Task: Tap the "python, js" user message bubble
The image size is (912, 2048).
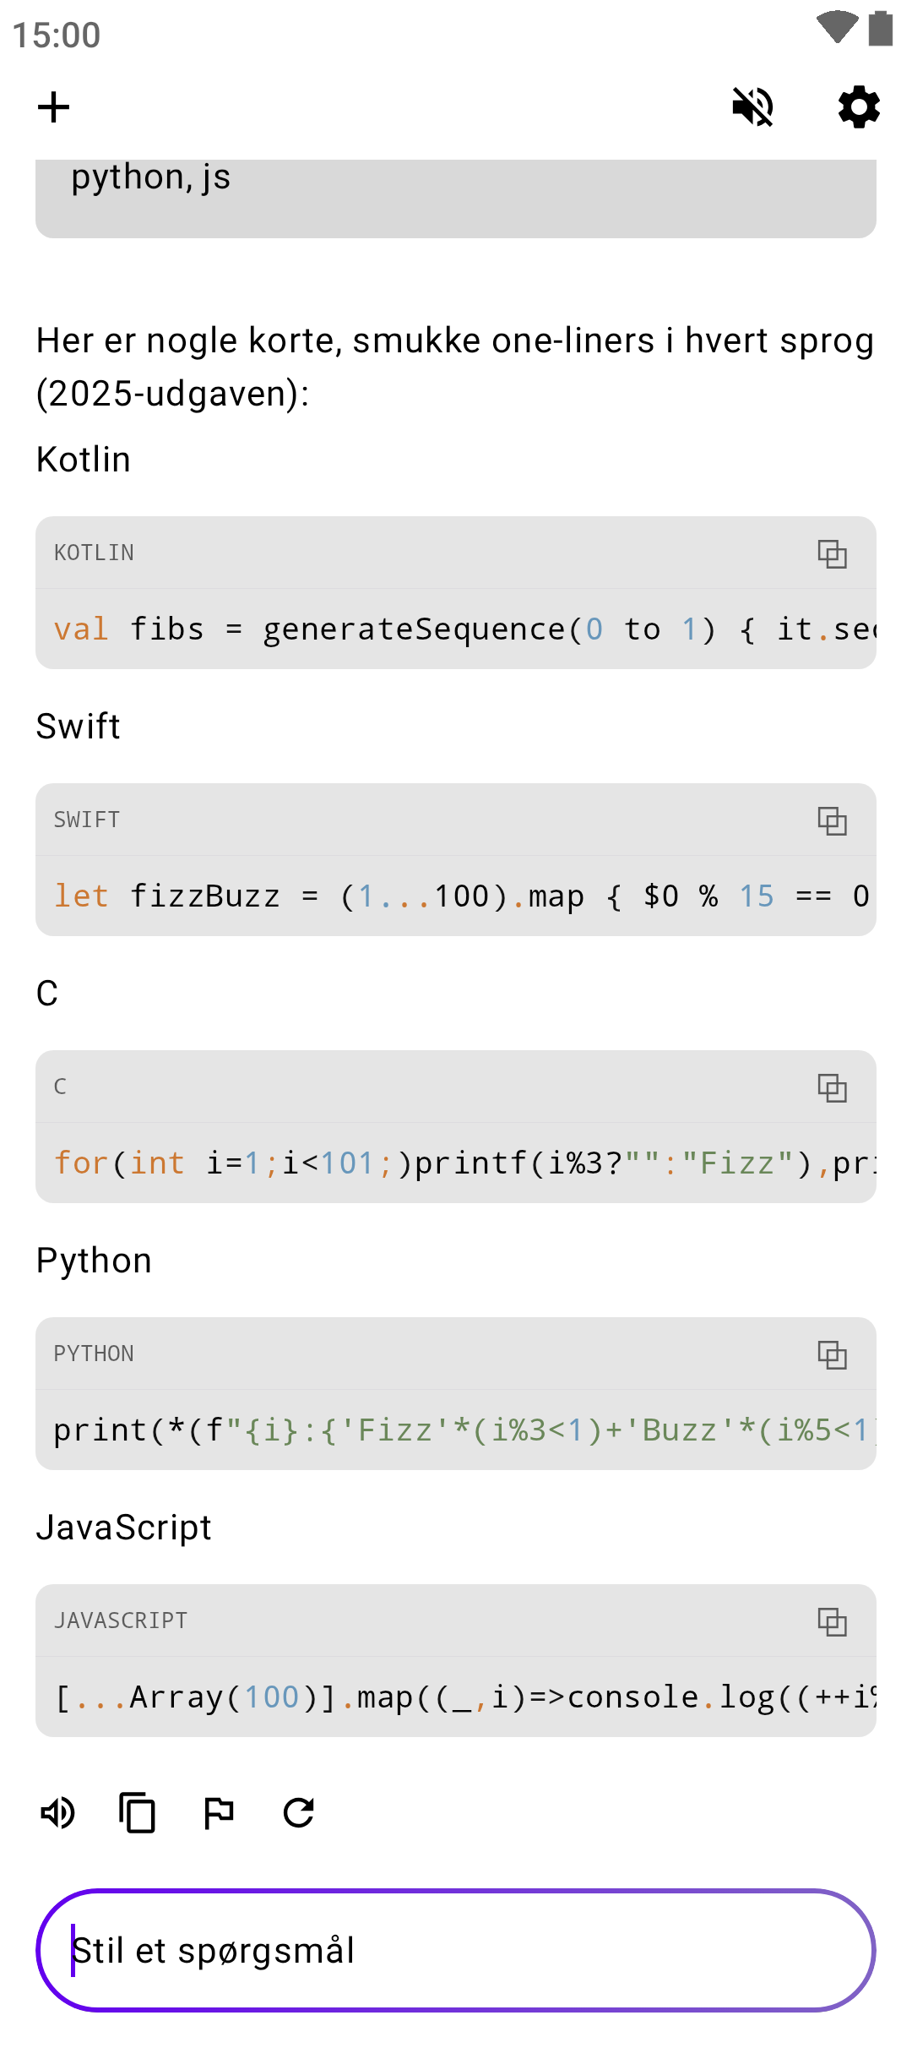Action: (456, 193)
